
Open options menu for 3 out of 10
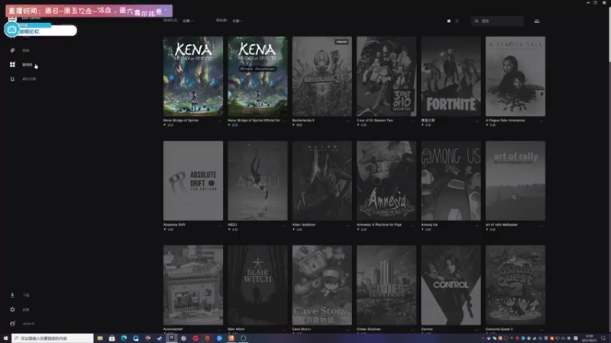412,121
